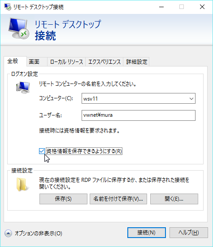Image resolution: width=213 pixels, height=247 pixels.
Task: Click the computer icon in ログオン設定
Action: click(x=23, y=88)
